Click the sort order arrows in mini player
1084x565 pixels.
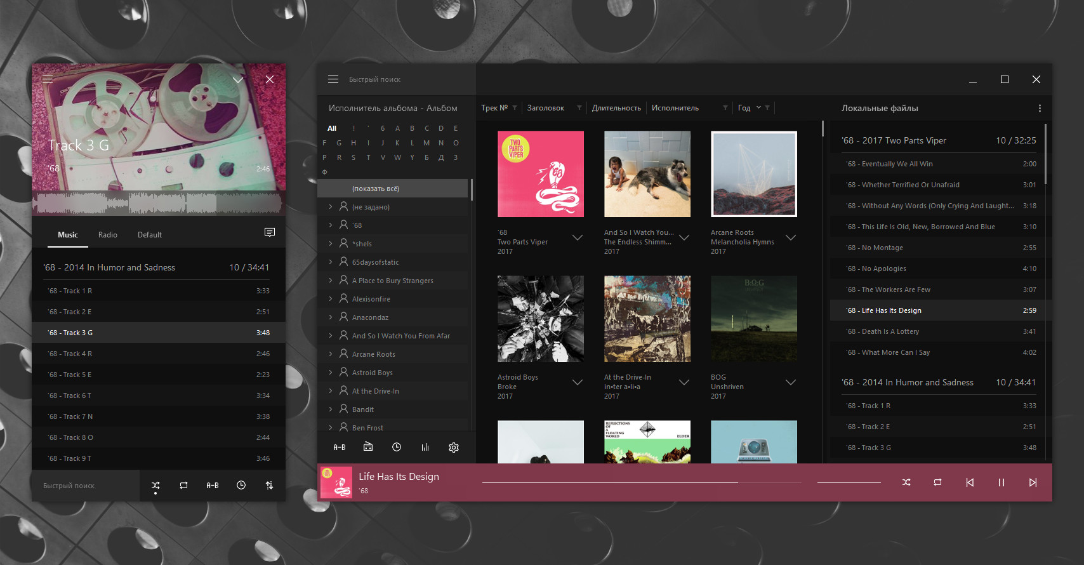(269, 486)
